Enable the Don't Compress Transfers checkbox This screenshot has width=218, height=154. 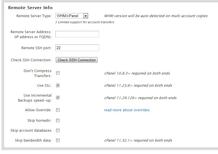(58, 73)
